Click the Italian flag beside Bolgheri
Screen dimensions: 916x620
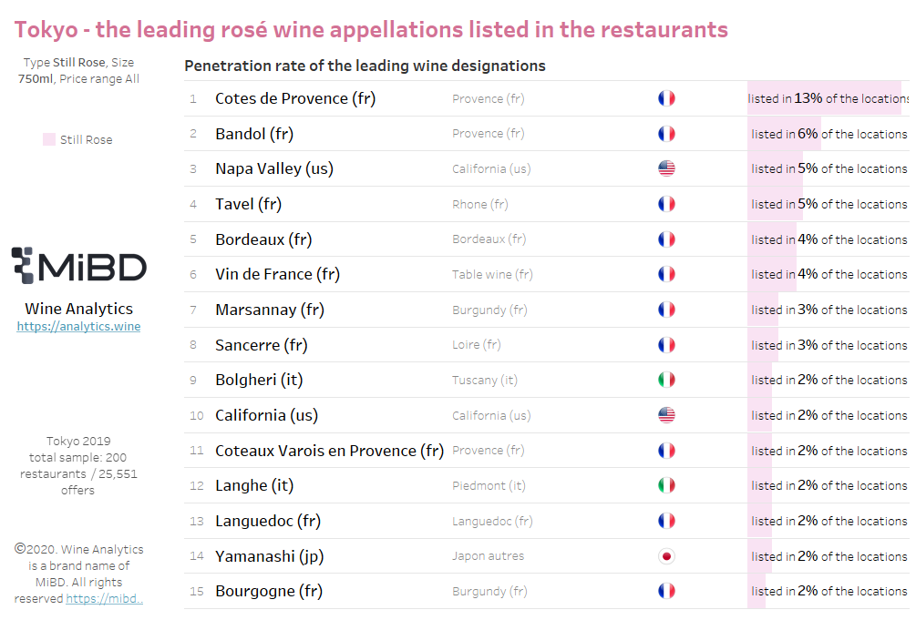[x=666, y=380]
